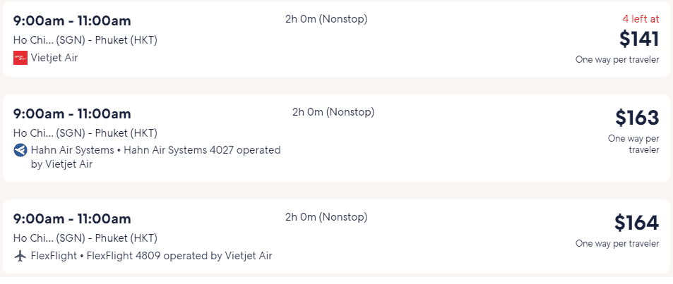The height and width of the screenshot is (284, 673).
Task: Click "FlexFlight 4809 operated by Vietjet Air" text
Action: (x=179, y=256)
